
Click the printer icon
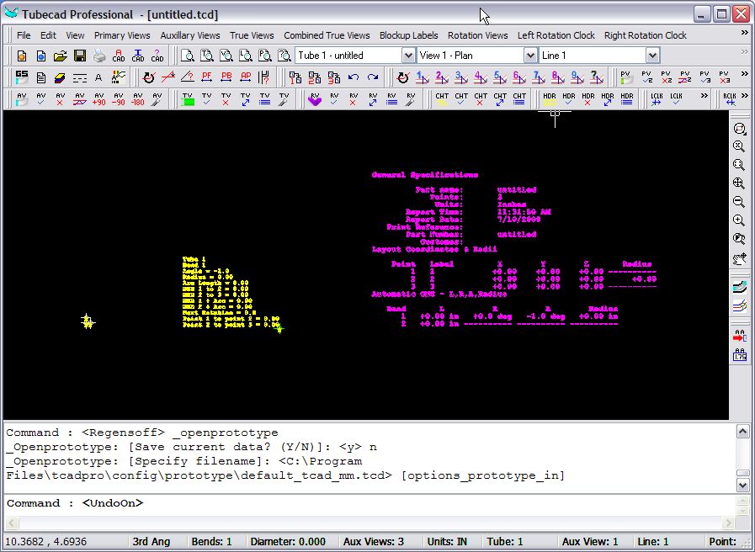[x=99, y=56]
